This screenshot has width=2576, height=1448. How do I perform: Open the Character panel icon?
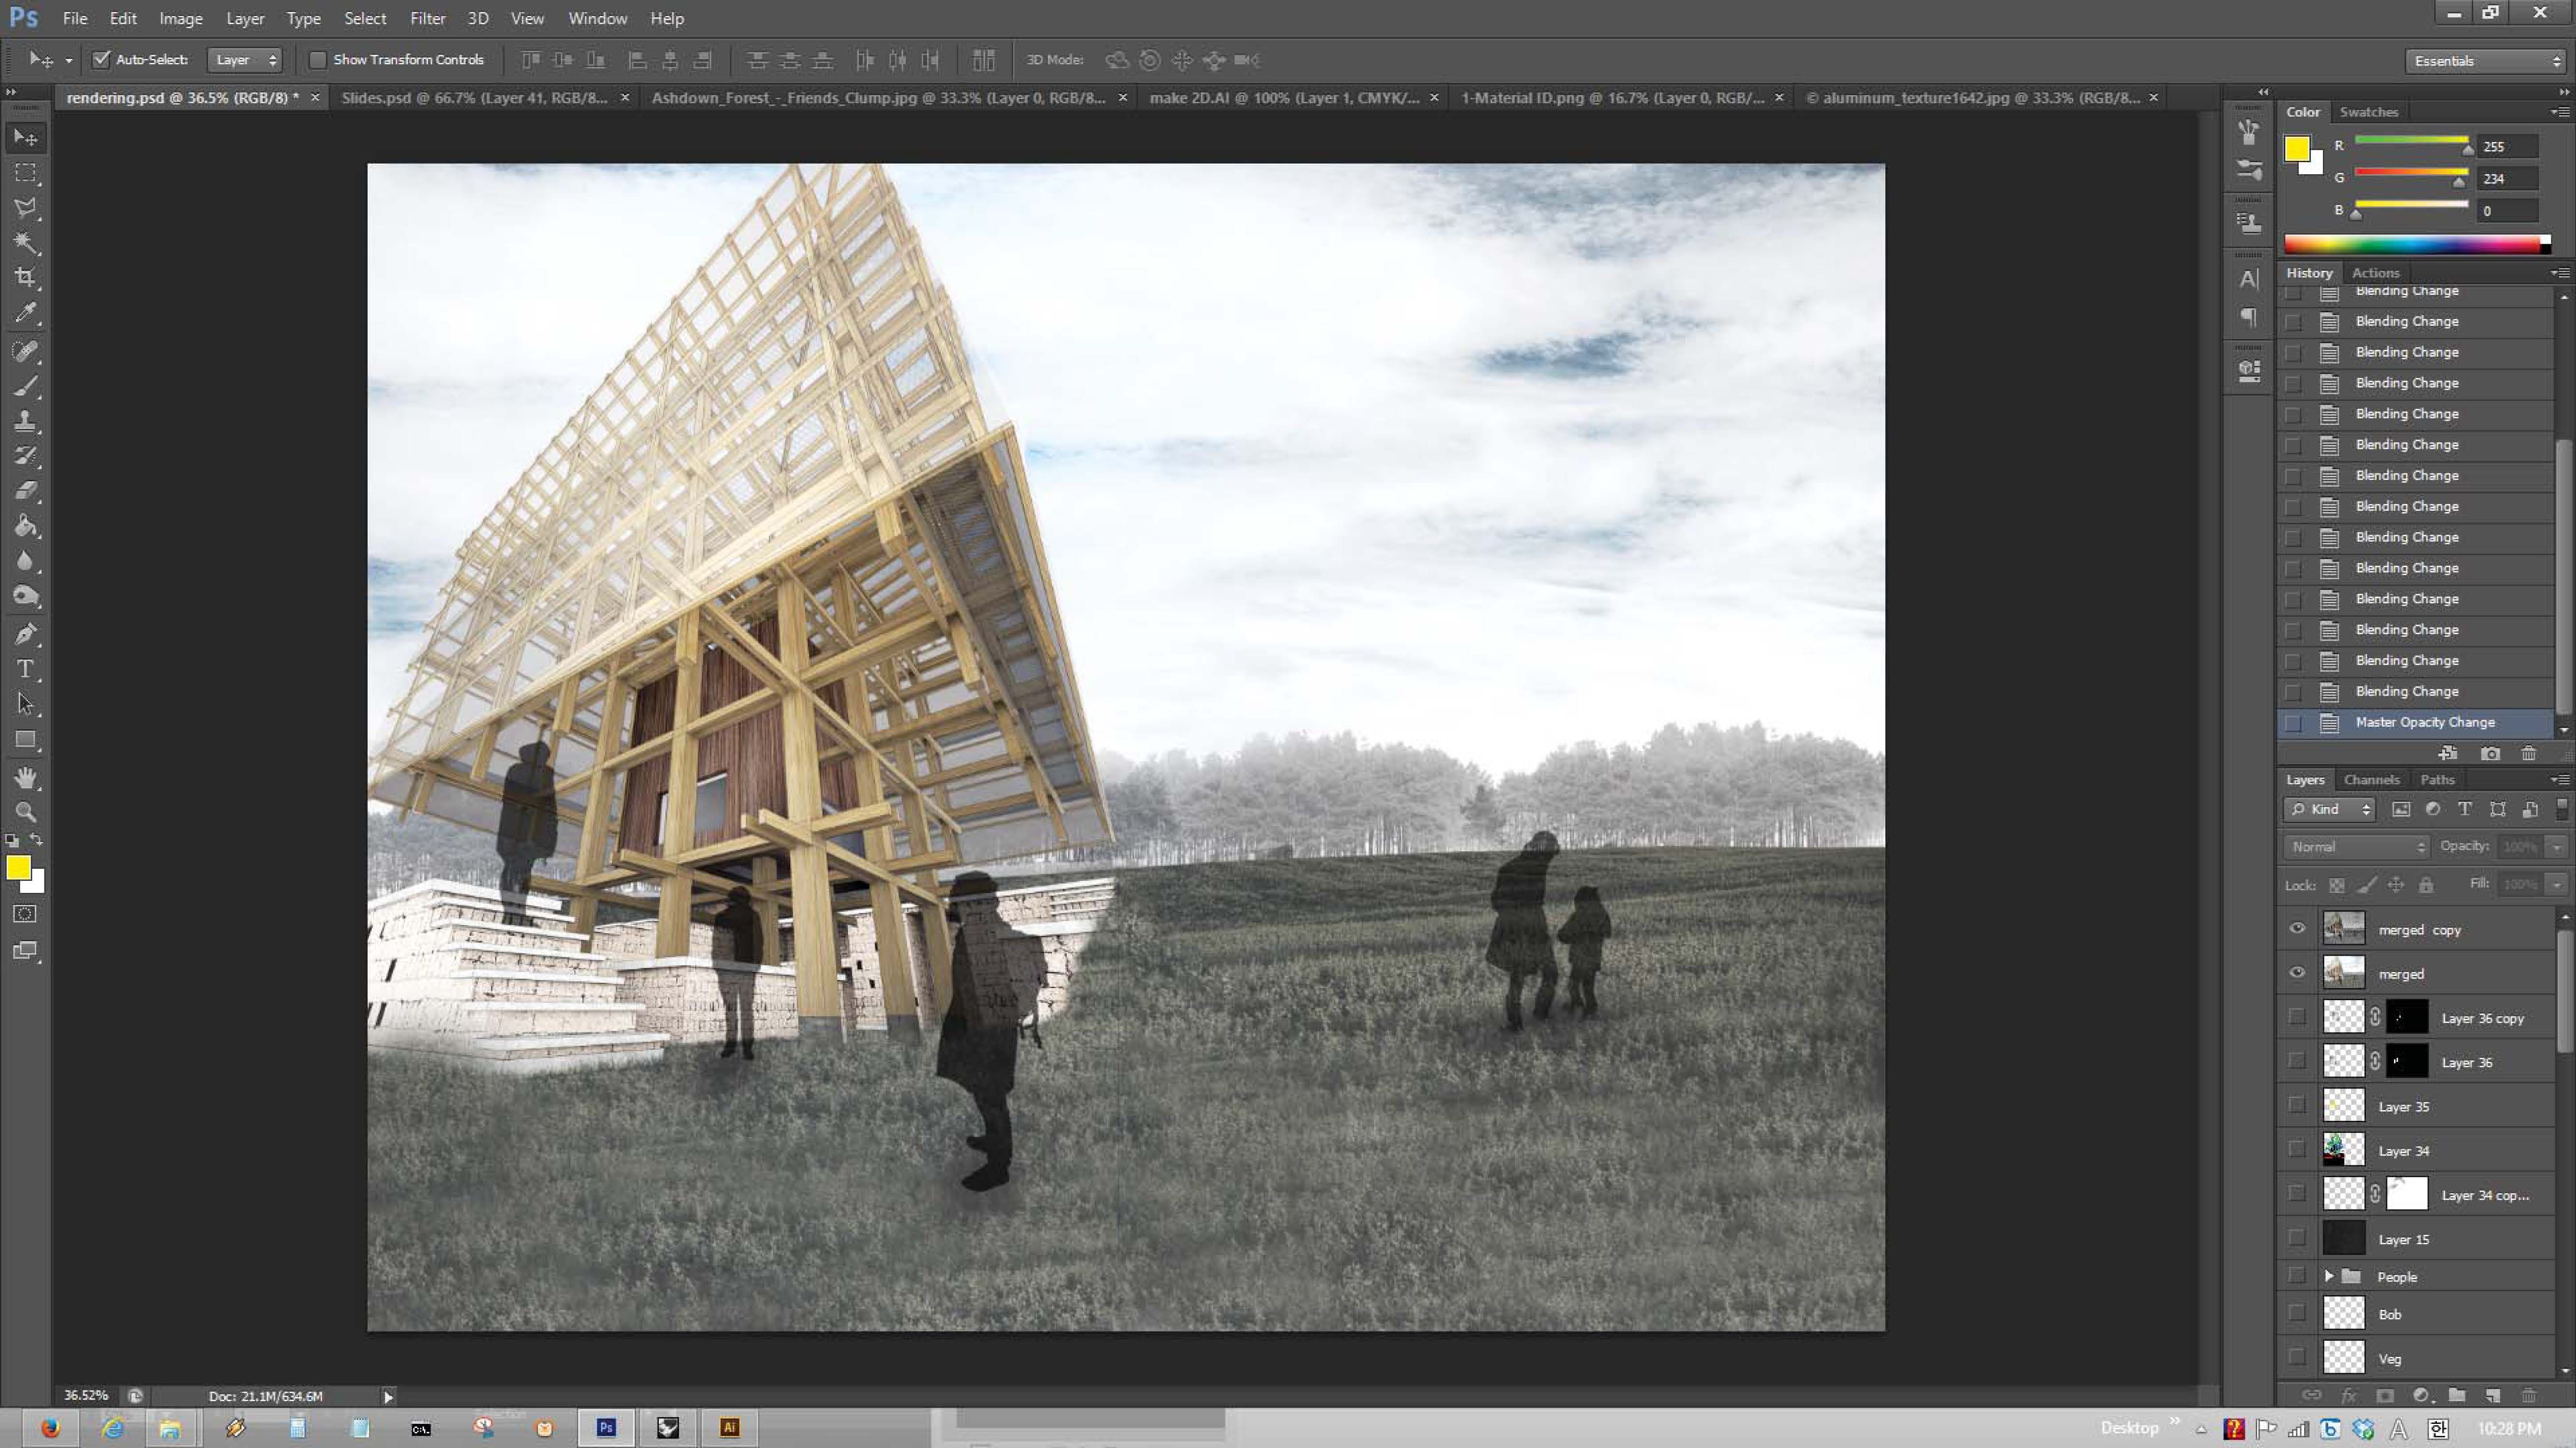pyautogui.click(x=2249, y=280)
